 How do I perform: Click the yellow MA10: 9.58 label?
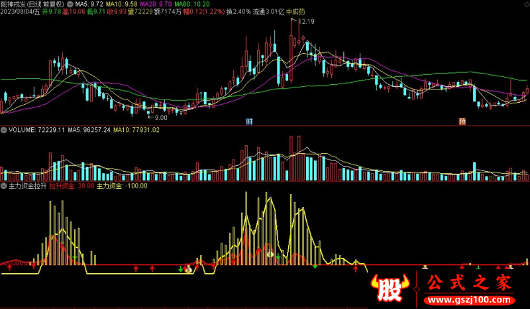(122, 5)
